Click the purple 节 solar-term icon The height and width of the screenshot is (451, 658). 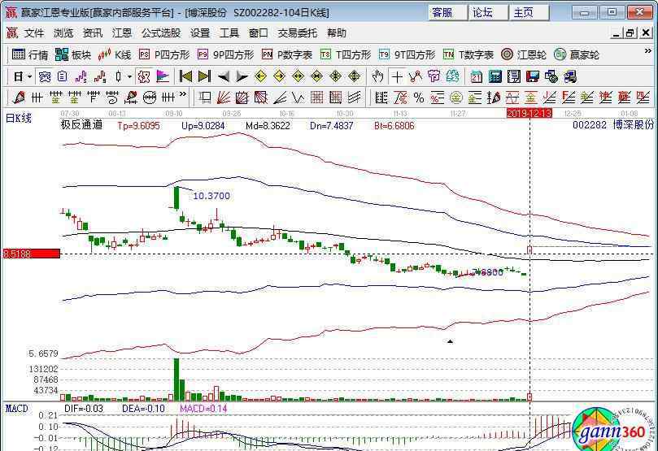point(434,76)
